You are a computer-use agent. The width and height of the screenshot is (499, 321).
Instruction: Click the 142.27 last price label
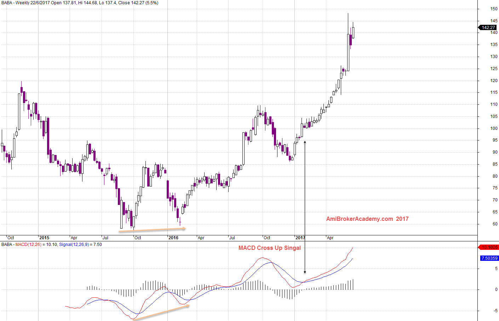click(x=488, y=28)
